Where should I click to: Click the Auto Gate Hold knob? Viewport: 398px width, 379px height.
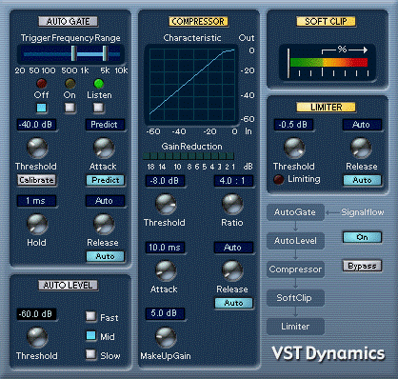click(x=37, y=224)
